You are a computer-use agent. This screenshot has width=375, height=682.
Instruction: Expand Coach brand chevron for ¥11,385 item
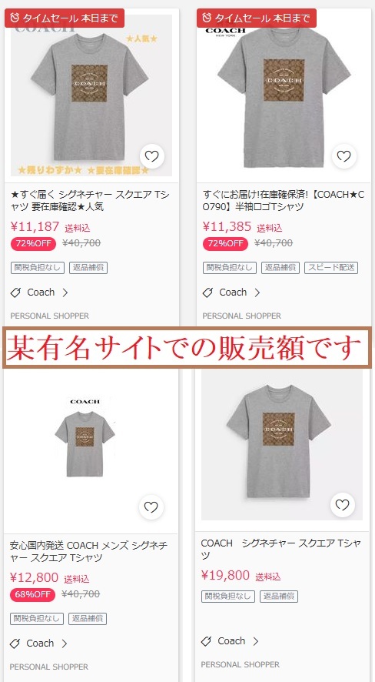click(257, 293)
